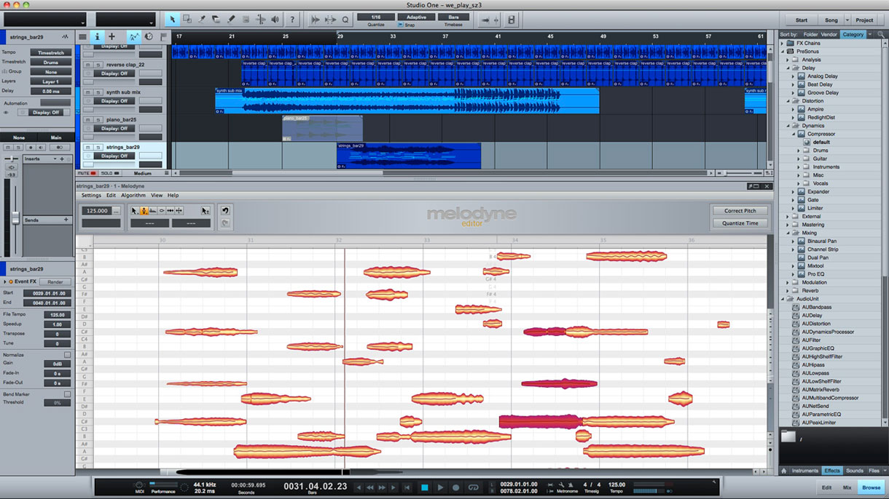Select Melodyne's Pitch tool
Screen dimensions: 889x499
(x=144, y=210)
